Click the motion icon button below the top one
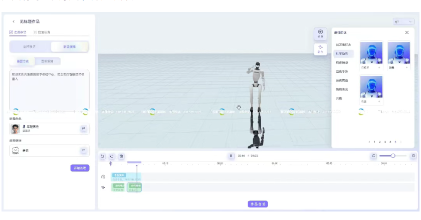This screenshot has height=220, width=421. (320, 48)
